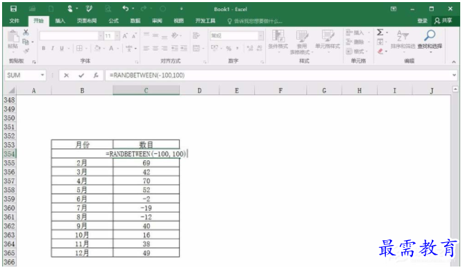Click the 登录 (Sign in) link
Screen dimensions: 463x270
point(423,21)
